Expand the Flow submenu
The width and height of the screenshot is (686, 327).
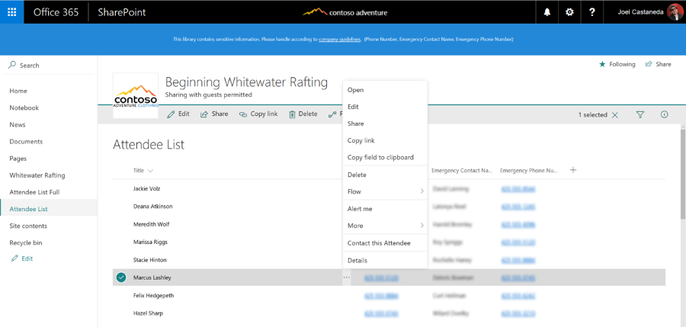pyautogui.click(x=385, y=191)
